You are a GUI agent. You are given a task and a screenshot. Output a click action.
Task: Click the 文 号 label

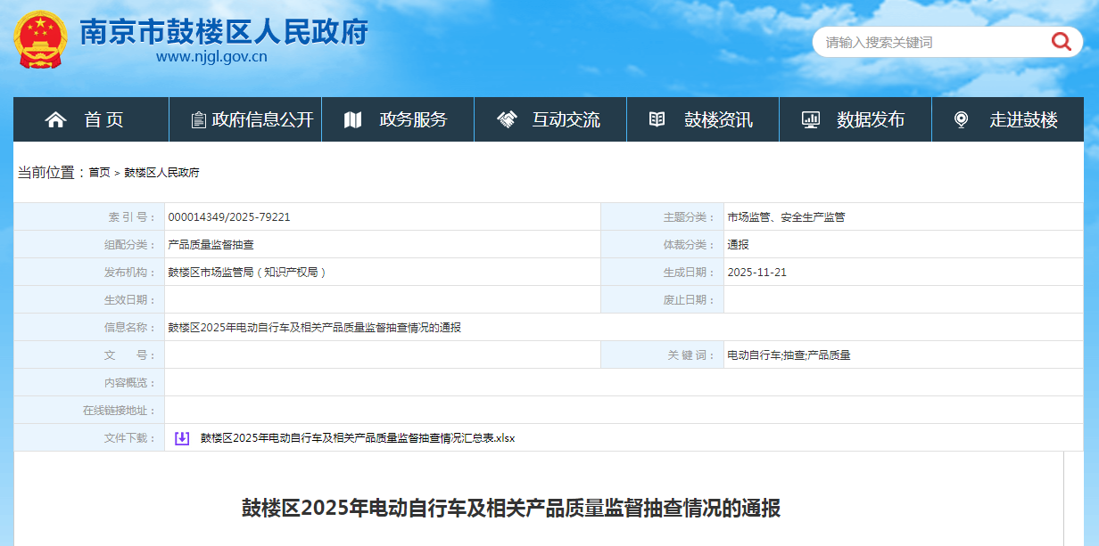coord(130,355)
